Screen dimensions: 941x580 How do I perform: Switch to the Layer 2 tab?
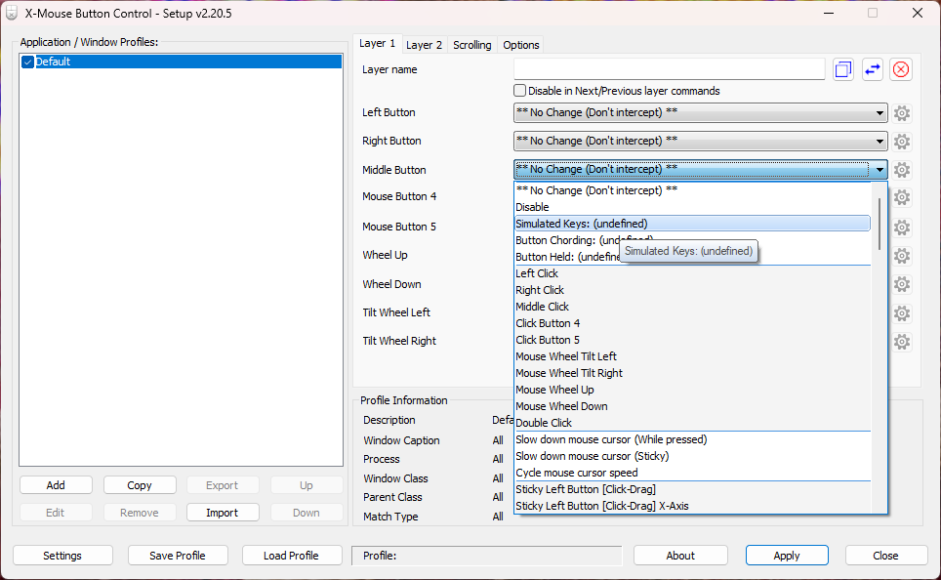(424, 45)
